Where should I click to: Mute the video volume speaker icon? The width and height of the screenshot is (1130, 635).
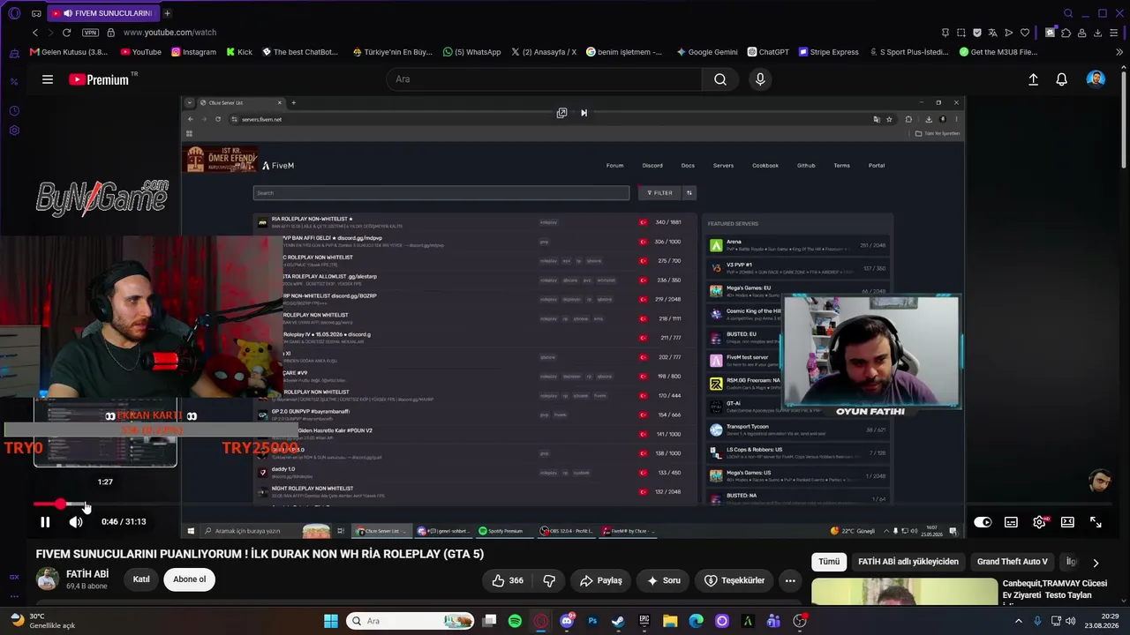(x=76, y=522)
